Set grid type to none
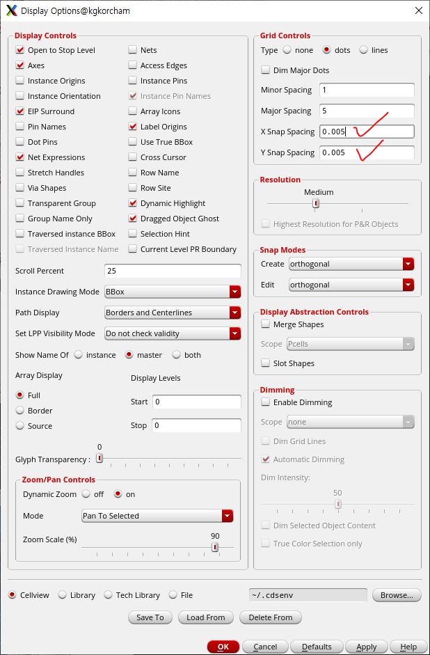This screenshot has width=430, height=655. pos(287,50)
